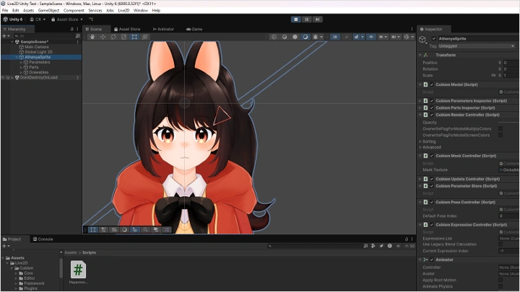Select the Transform tool in Scene toolbar
Viewport: 520px width, 292px height.
(x=145, y=37)
